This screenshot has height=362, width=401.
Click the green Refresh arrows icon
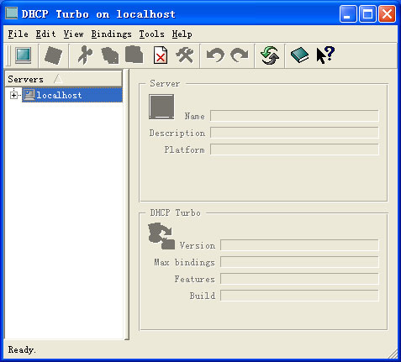coord(270,55)
